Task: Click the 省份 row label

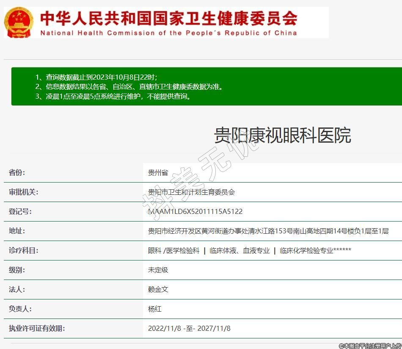Action: pyautogui.click(x=17, y=173)
